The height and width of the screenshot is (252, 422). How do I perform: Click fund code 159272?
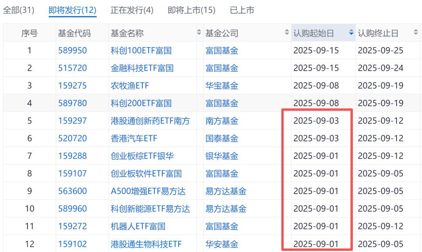click(73, 226)
